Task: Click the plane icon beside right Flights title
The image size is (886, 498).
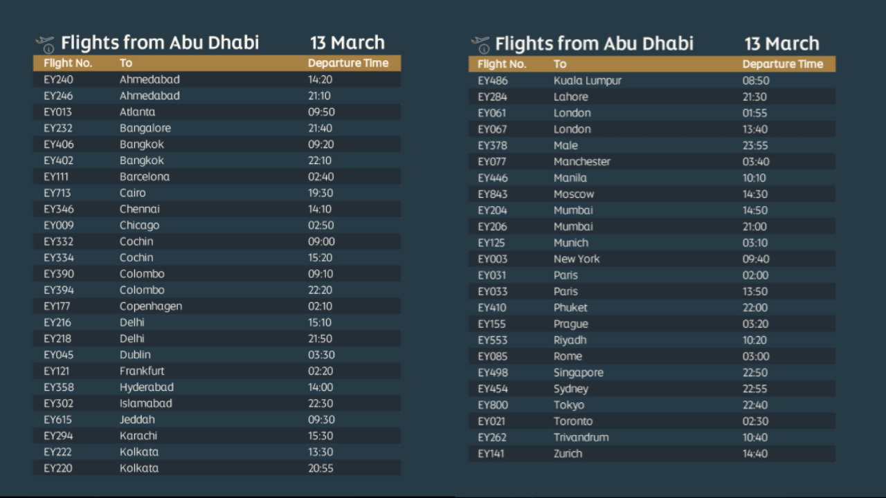Action: point(480,45)
